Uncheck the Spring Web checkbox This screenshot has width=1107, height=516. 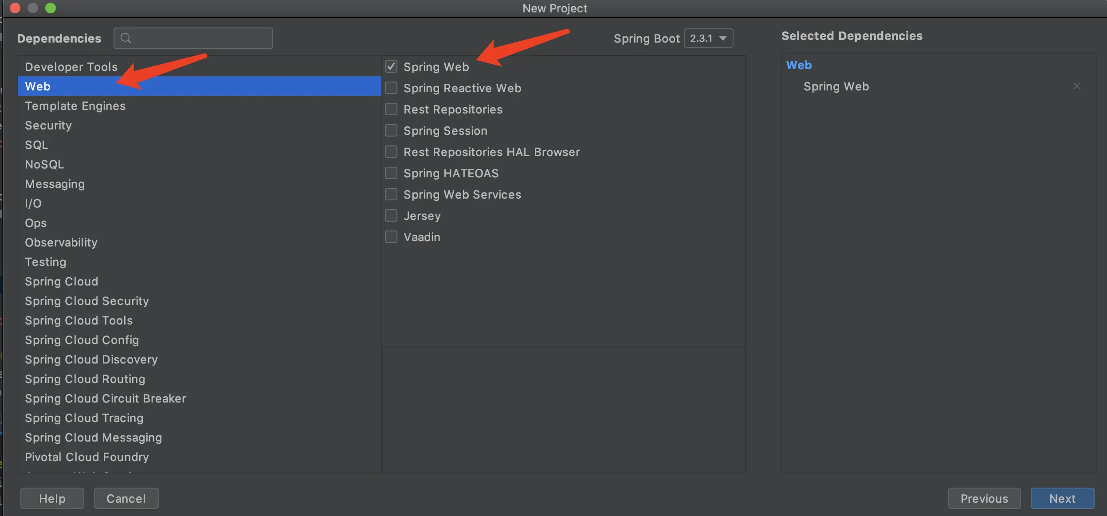(x=391, y=67)
